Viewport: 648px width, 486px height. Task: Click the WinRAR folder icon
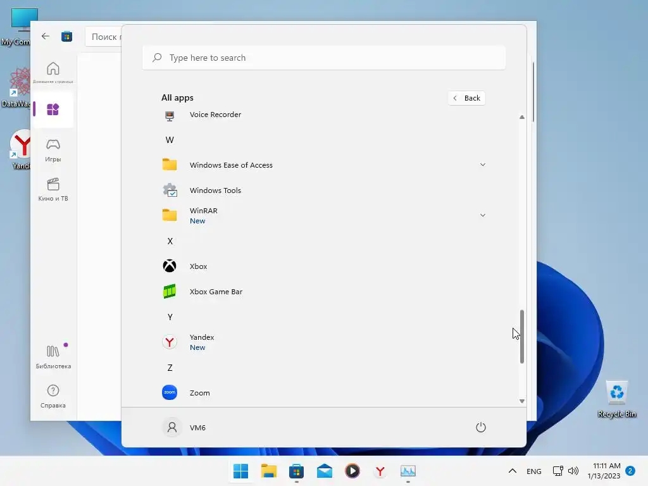click(170, 215)
